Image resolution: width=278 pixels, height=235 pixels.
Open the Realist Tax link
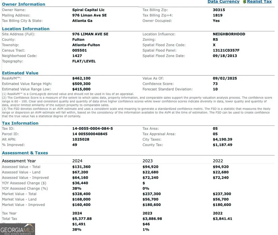[x=259, y=2]
